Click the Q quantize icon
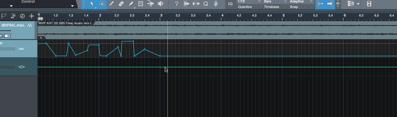The height and width of the screenshot is (117, 397). pyautogui.click(x=206, y=4)
